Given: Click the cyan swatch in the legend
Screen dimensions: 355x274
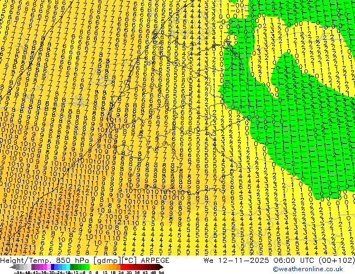Looking at the screenshot, I should 68,267.
